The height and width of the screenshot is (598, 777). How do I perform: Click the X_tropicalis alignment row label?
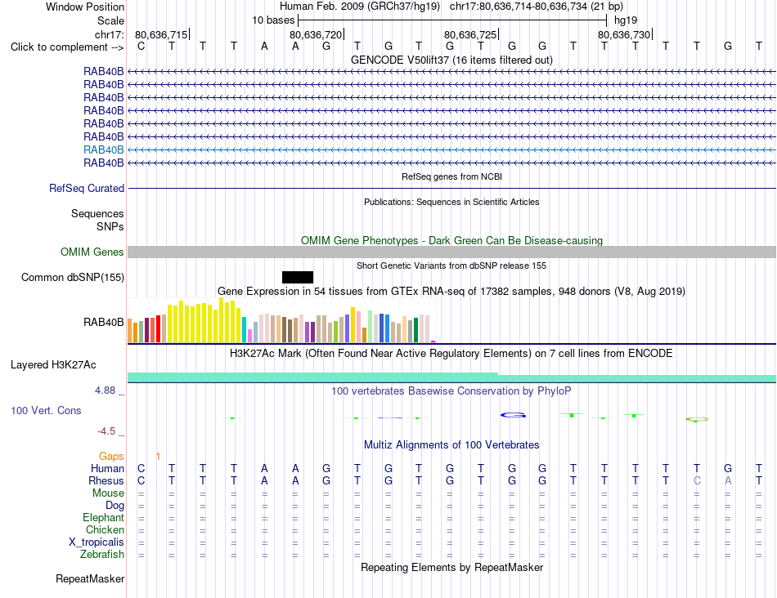pos(97,542)
